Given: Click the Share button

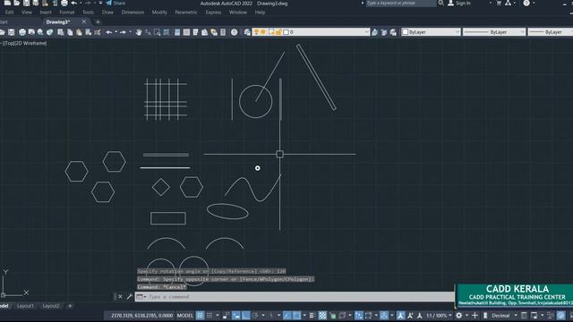Looking at the screenshot, I should (115, 4).
